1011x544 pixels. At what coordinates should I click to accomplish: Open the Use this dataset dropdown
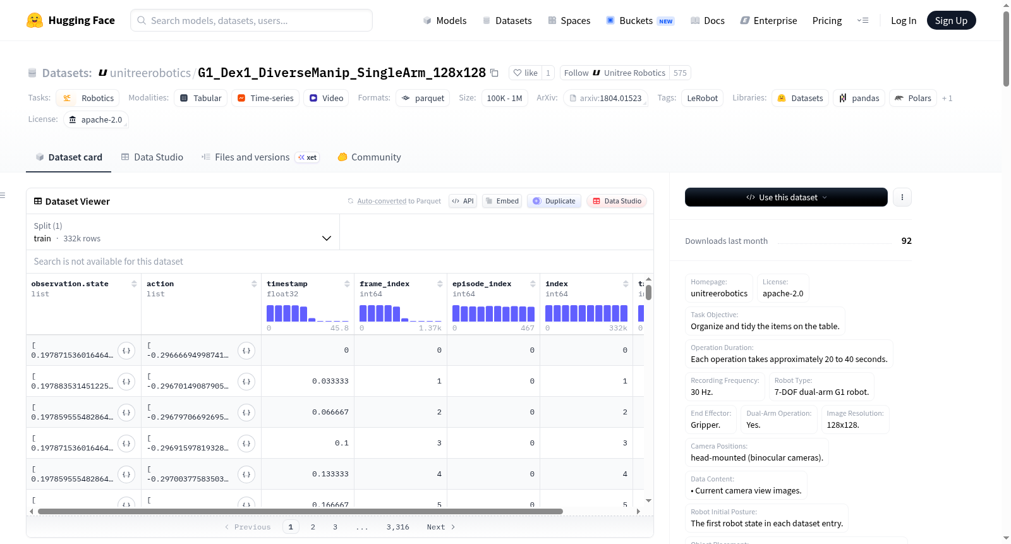click(x=786, y=197)
